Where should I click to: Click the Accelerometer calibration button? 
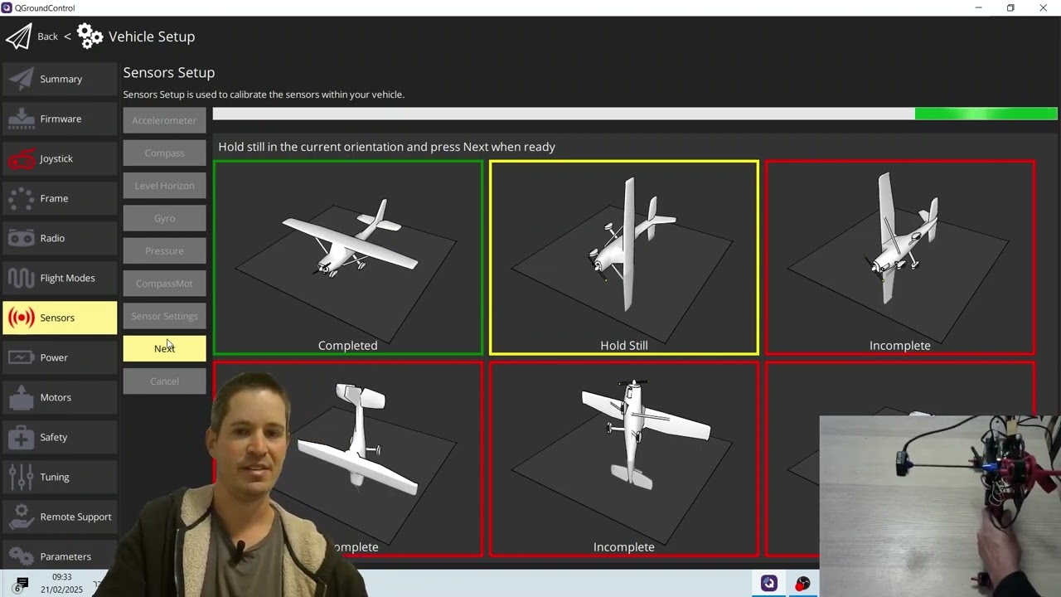(164, 120)
